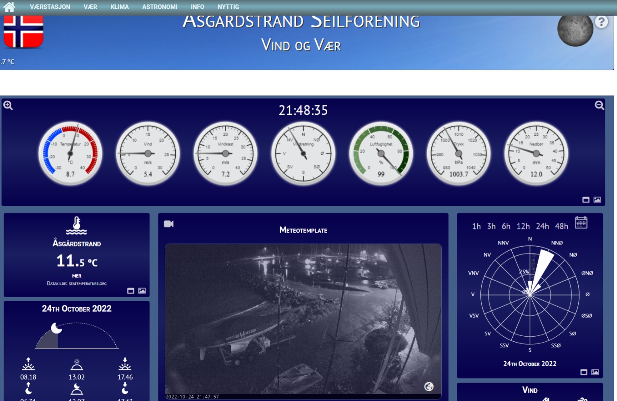617x401 pixels.
Task: Click the moon phase icon in the header
Action: pyautogui.click(x=575, y=30)
